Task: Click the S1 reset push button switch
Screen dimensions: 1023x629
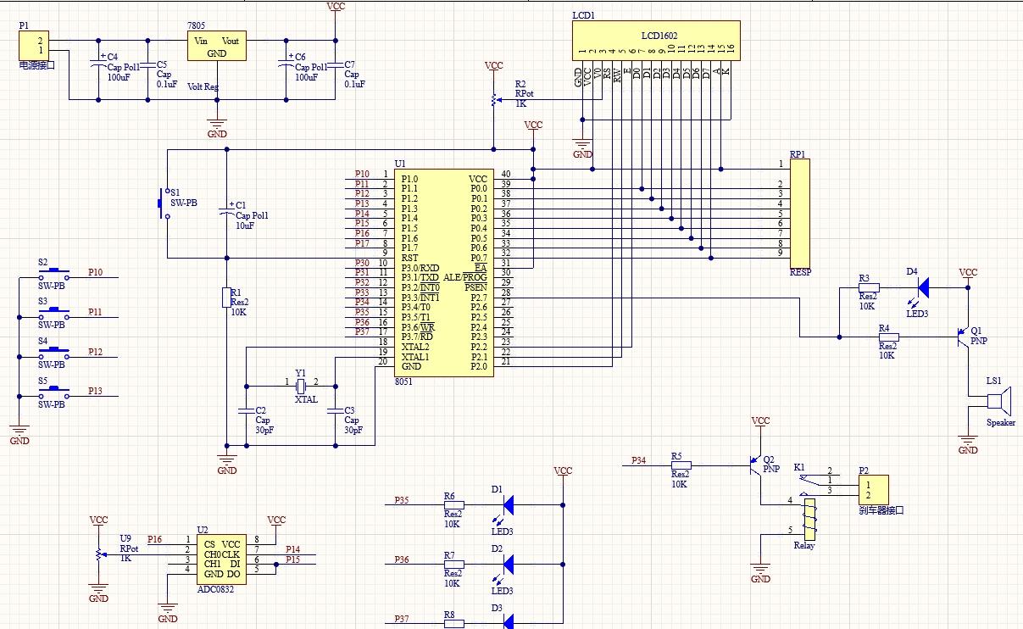Action: coord(162,203)
